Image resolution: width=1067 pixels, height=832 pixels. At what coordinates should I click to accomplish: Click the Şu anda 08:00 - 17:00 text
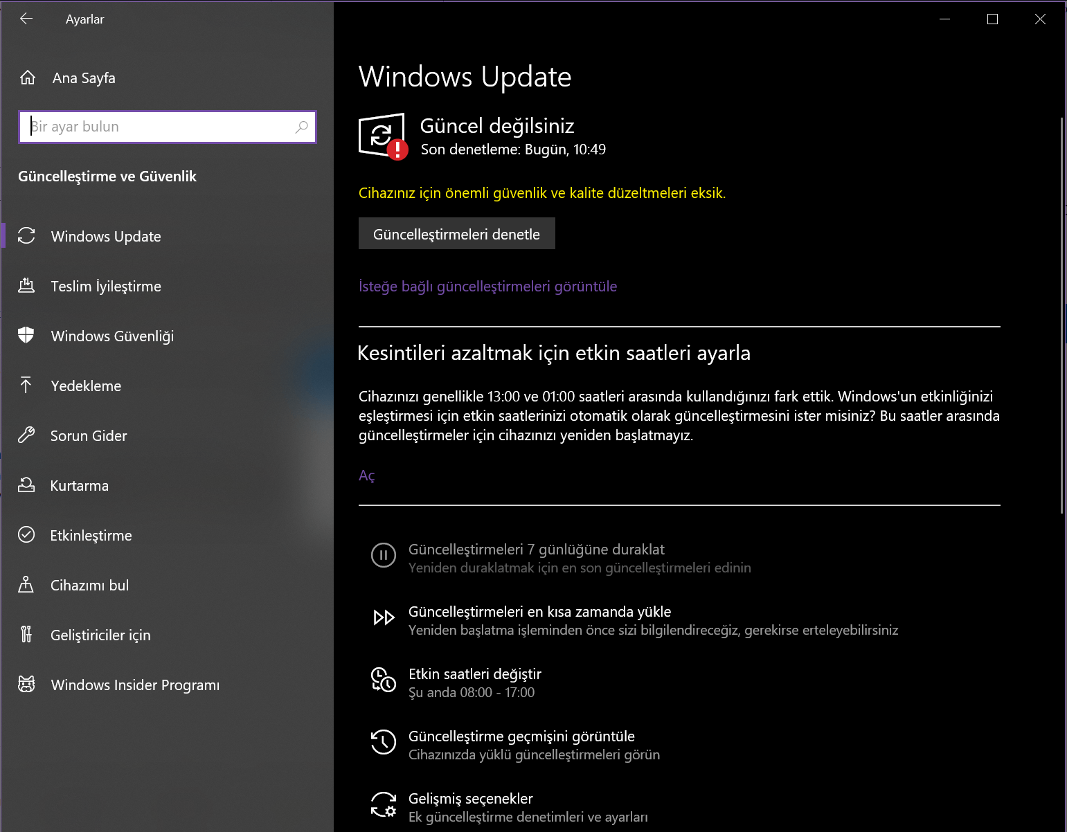point(472,692)
